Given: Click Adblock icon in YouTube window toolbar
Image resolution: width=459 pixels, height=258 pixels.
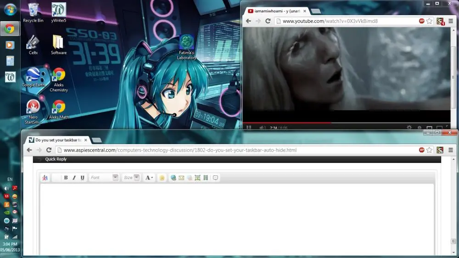Looking at the screenshot, I should click(421, 21).
